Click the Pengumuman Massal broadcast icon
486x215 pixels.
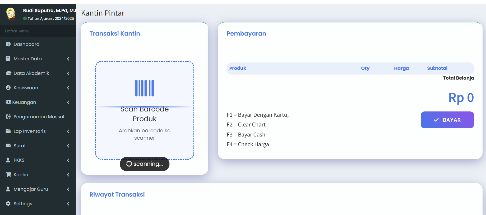coord(8,117)
